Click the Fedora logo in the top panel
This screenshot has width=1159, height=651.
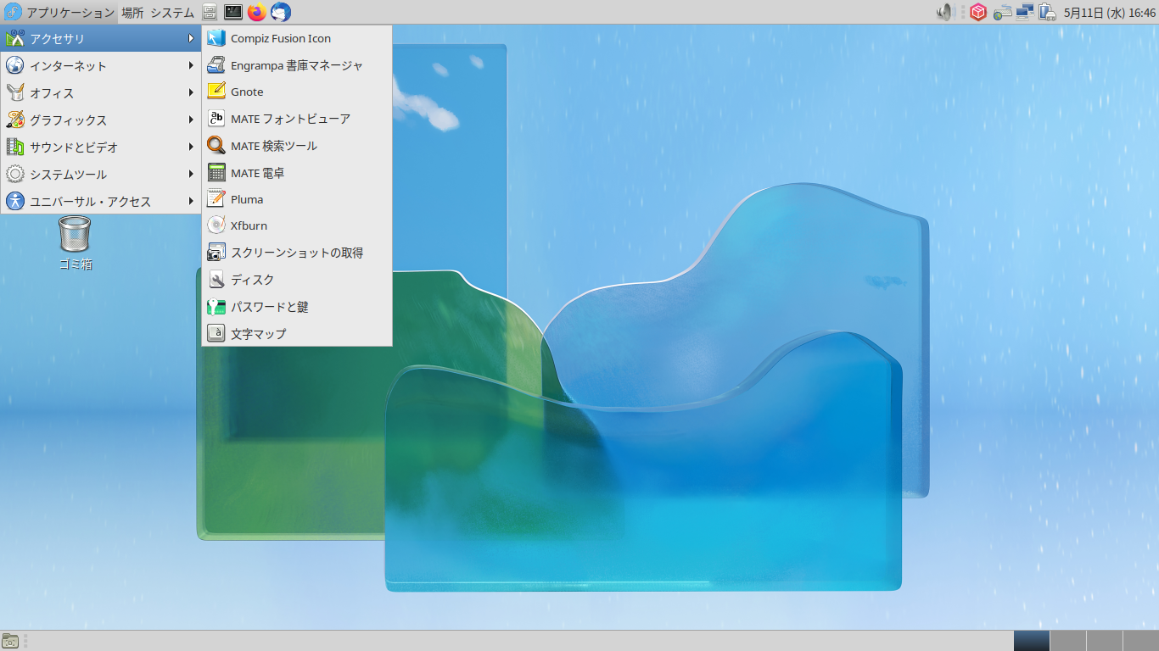pos(13,13)
